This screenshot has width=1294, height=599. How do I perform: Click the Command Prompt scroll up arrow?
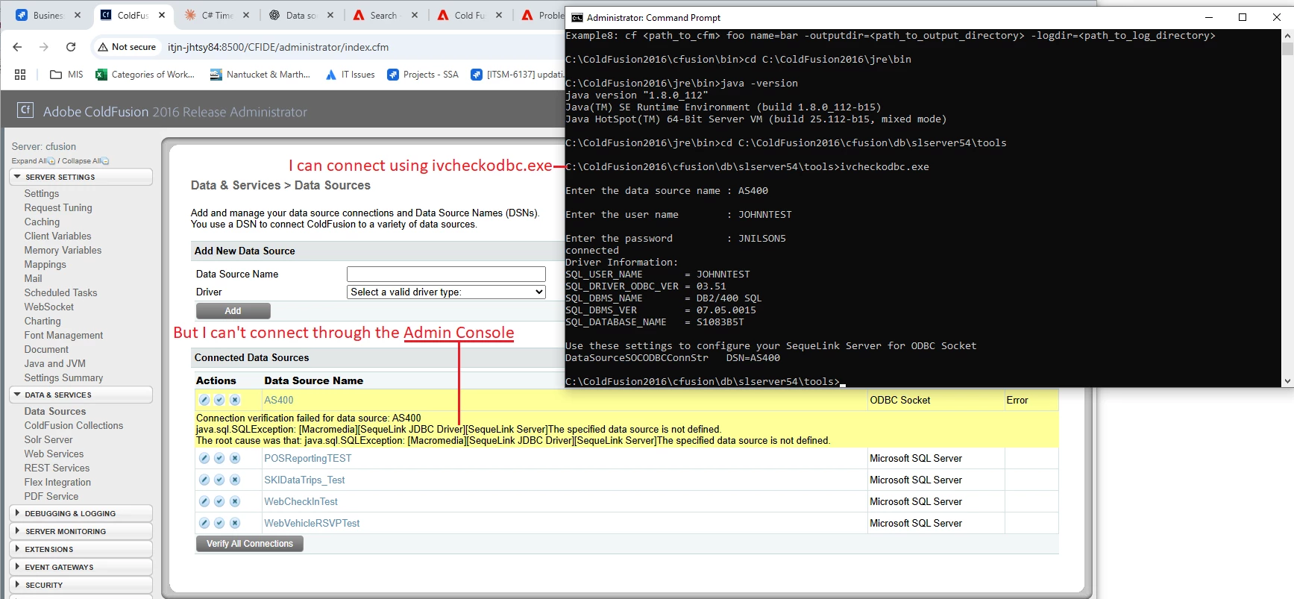(x=1287, y=35)
